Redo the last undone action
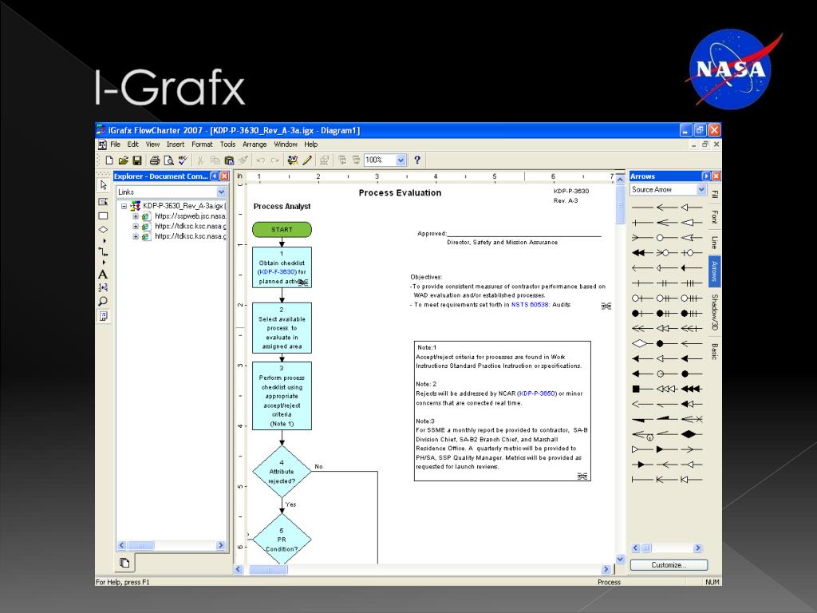This screenshot has height=613, width=817. tap(274, 160)
